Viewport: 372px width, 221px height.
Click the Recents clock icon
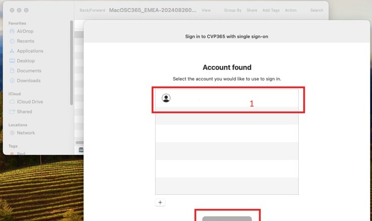click(12, 41)
